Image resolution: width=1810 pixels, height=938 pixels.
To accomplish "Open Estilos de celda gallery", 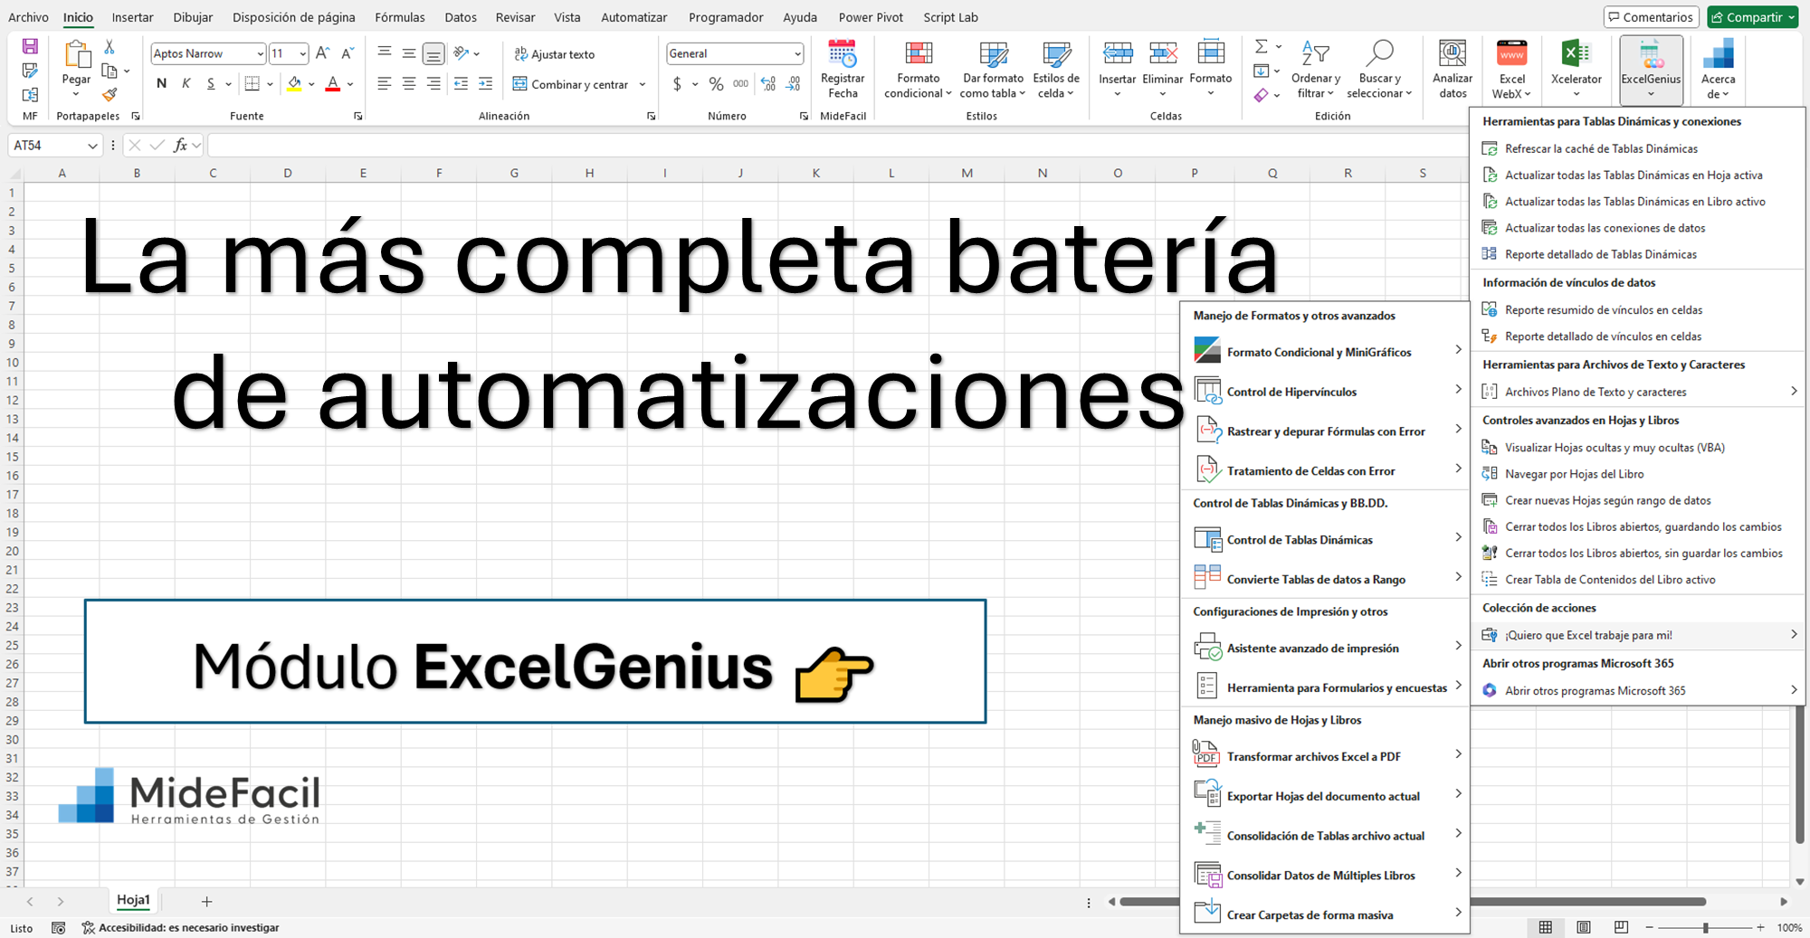I will click(x=1056, y=69).
